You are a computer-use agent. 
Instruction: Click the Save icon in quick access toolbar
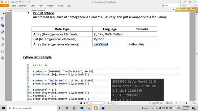9,2
